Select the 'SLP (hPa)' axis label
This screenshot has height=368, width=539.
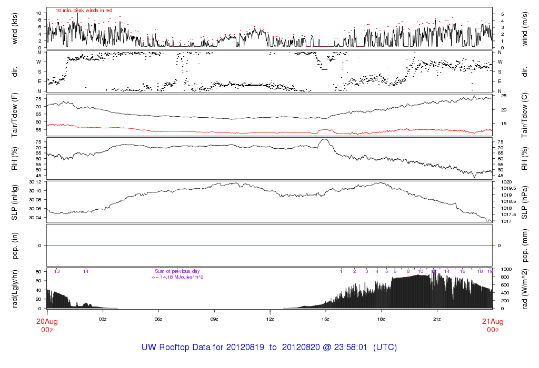coord(524,202)
